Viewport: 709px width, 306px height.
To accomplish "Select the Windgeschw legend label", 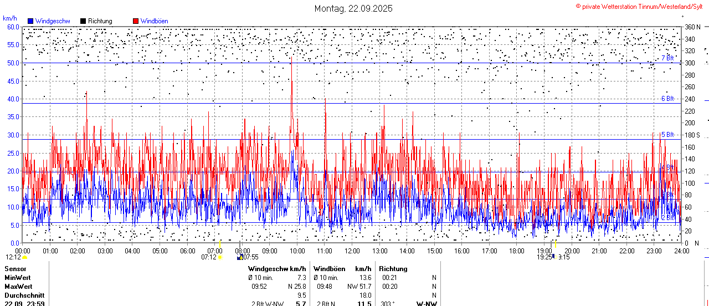I will point(53,21).
